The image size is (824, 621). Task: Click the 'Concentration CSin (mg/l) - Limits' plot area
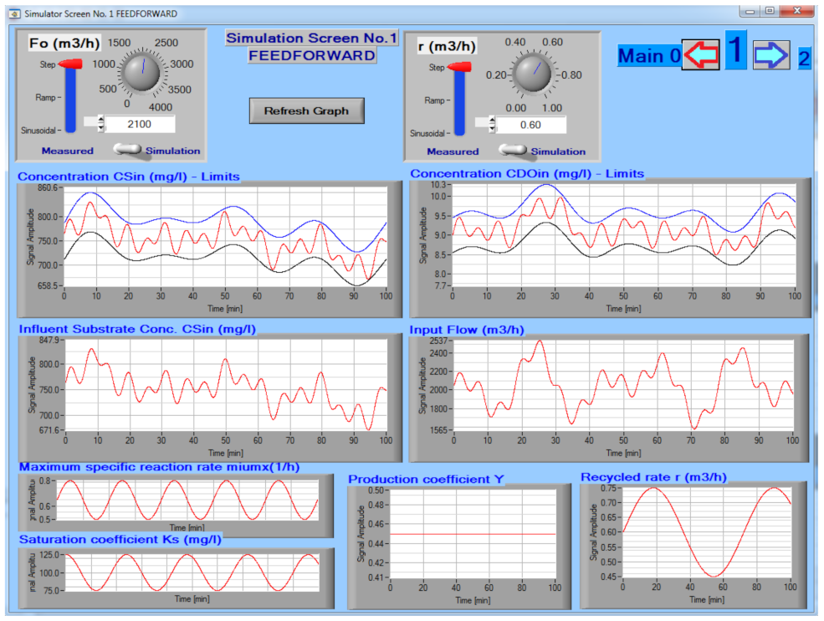[225, 237]
